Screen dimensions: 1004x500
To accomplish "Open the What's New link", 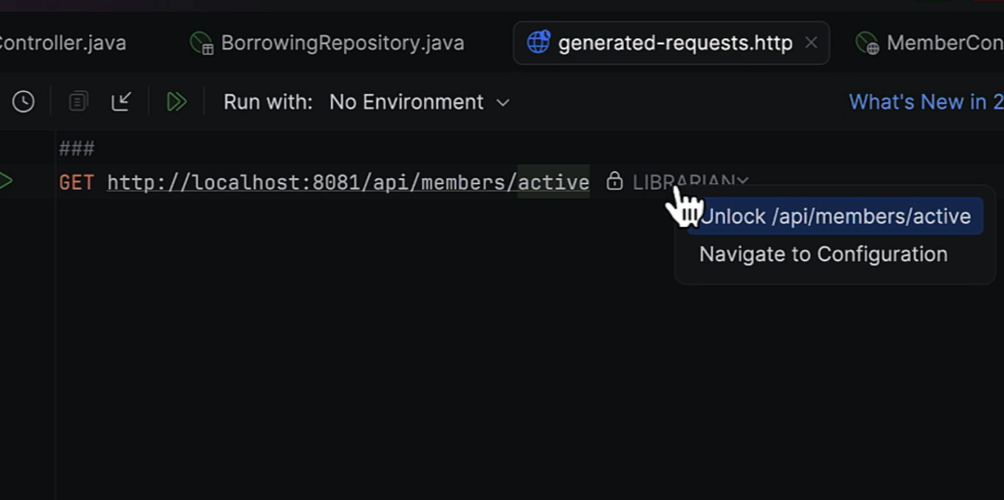I will 926,102.
